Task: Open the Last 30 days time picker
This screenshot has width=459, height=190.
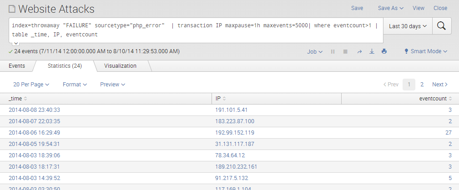Action: (408, 26)
